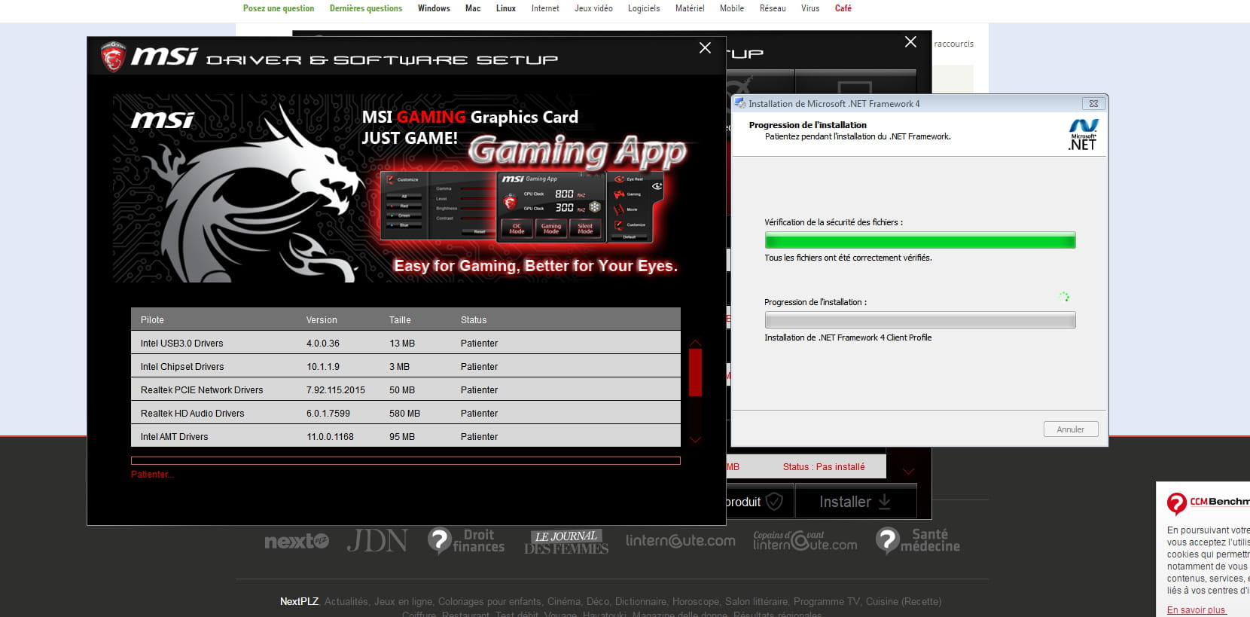Select Realtek HD Audio Drivers row
The height and width of the screenshot is (617, 1250).
coord(405,413)
